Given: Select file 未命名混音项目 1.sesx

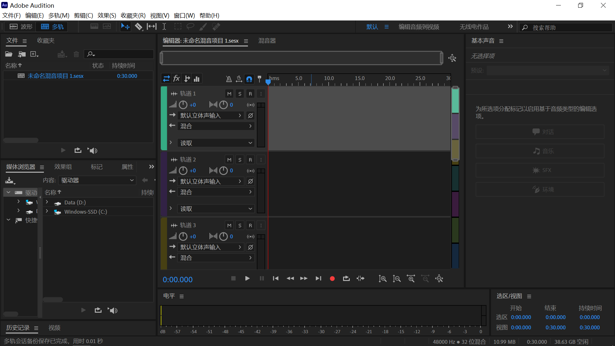Looking at the screenshot, I should point(55,76).
